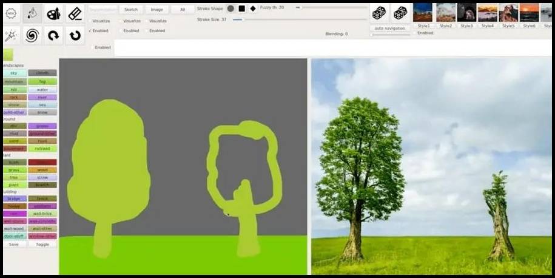Toggle Enabled under the Image button

(155, 31)
